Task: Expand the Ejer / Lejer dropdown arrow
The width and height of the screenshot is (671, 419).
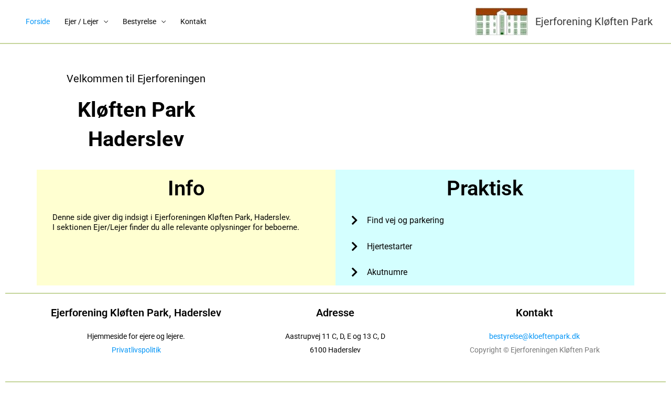Action: [x=106, y=21]
